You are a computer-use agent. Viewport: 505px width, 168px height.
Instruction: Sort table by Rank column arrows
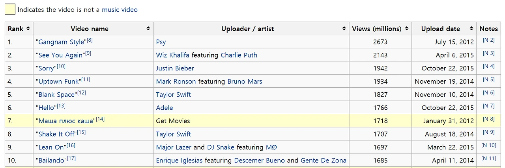click(x=28, y=29)
